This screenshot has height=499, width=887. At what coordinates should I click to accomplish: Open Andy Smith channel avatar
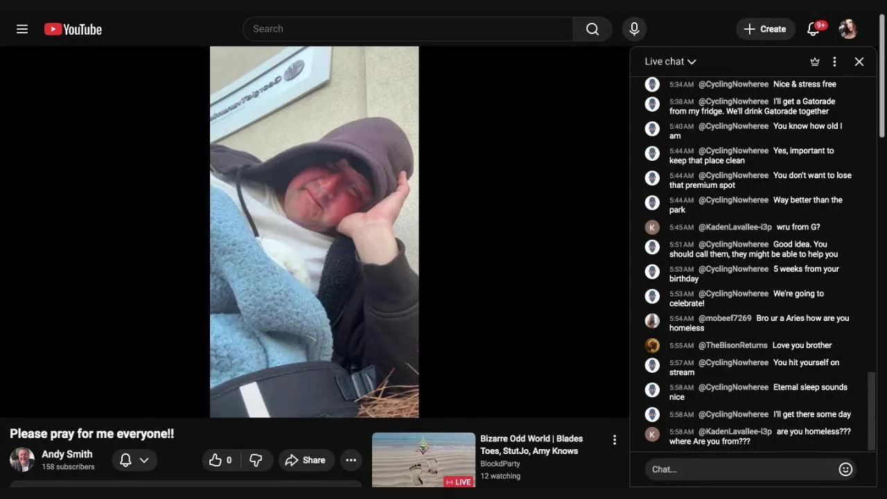tap(22, 459)
